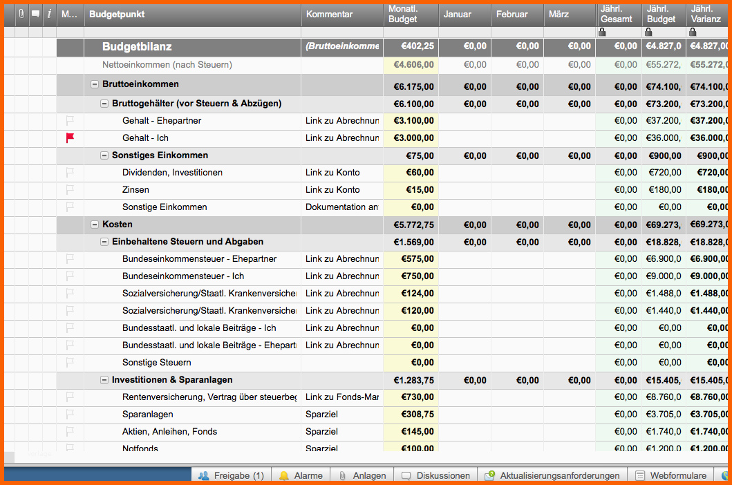This screenshot has width=732, height=485.
Task: Toggle the flag for Gehalt - Ehepartner
Action: pyautogui.click(x=70, y=121)
